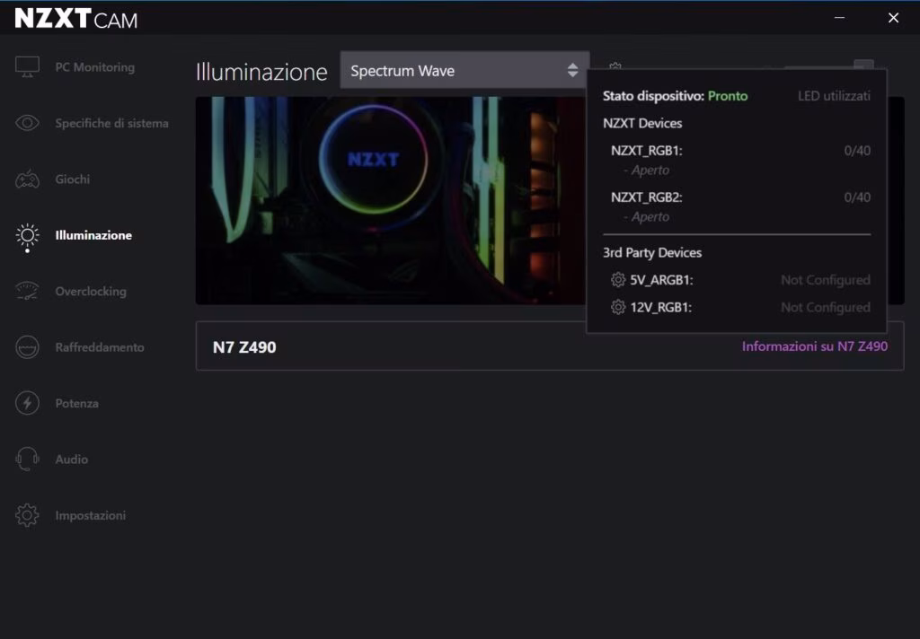Screen dimensions: 920x639
Task: Open Impostazioni settings section
Action: [70, 515]
